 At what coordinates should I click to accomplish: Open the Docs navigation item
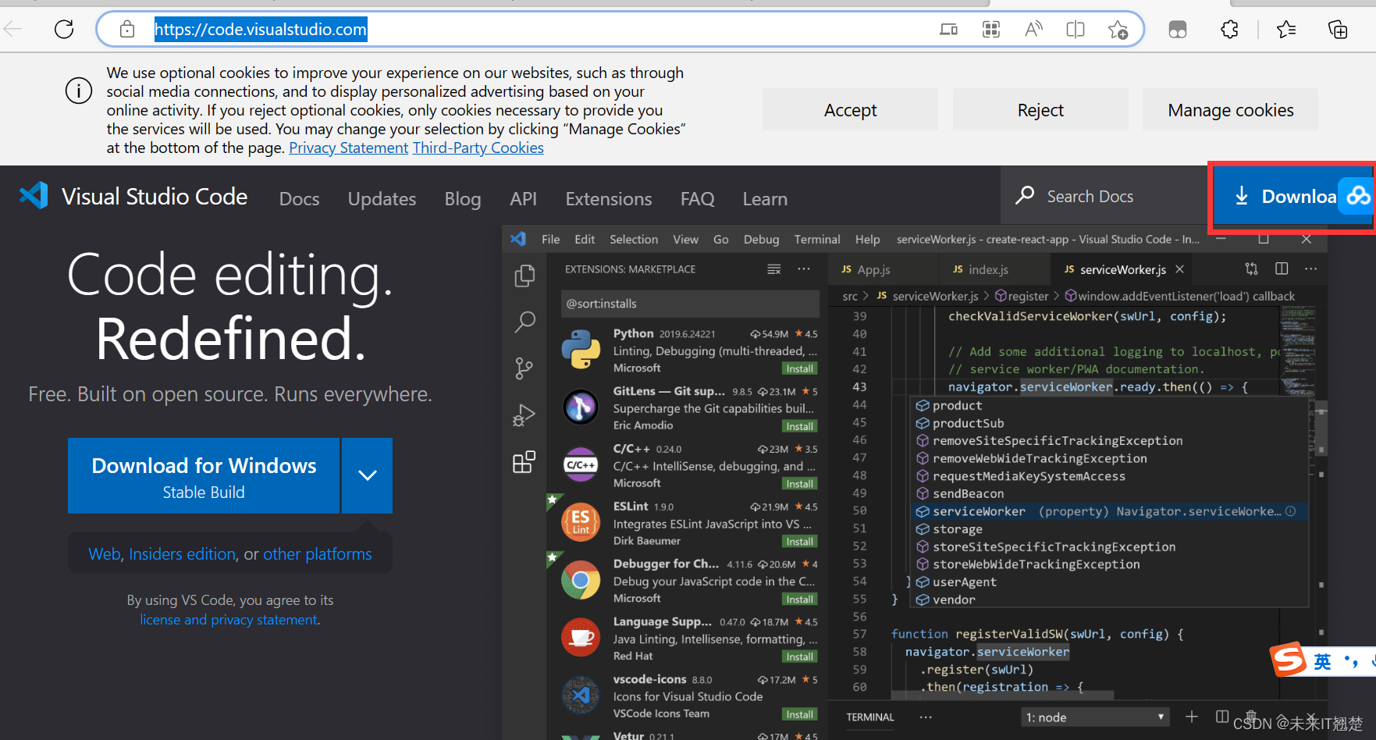pos(300,199)
